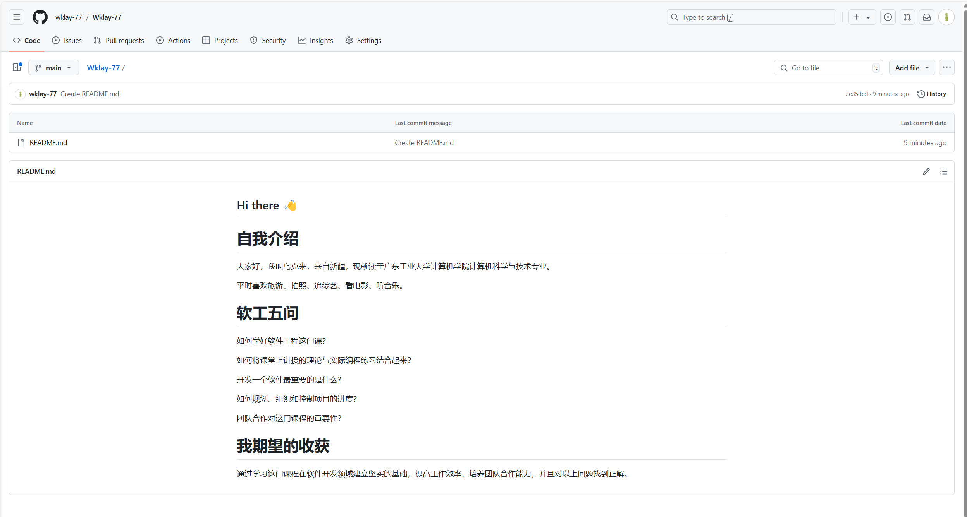Image resolution: width=967 pixels, height=517 pixels.
Task: Open the hamburger navigation menu
Action: (x=17, y=17)
